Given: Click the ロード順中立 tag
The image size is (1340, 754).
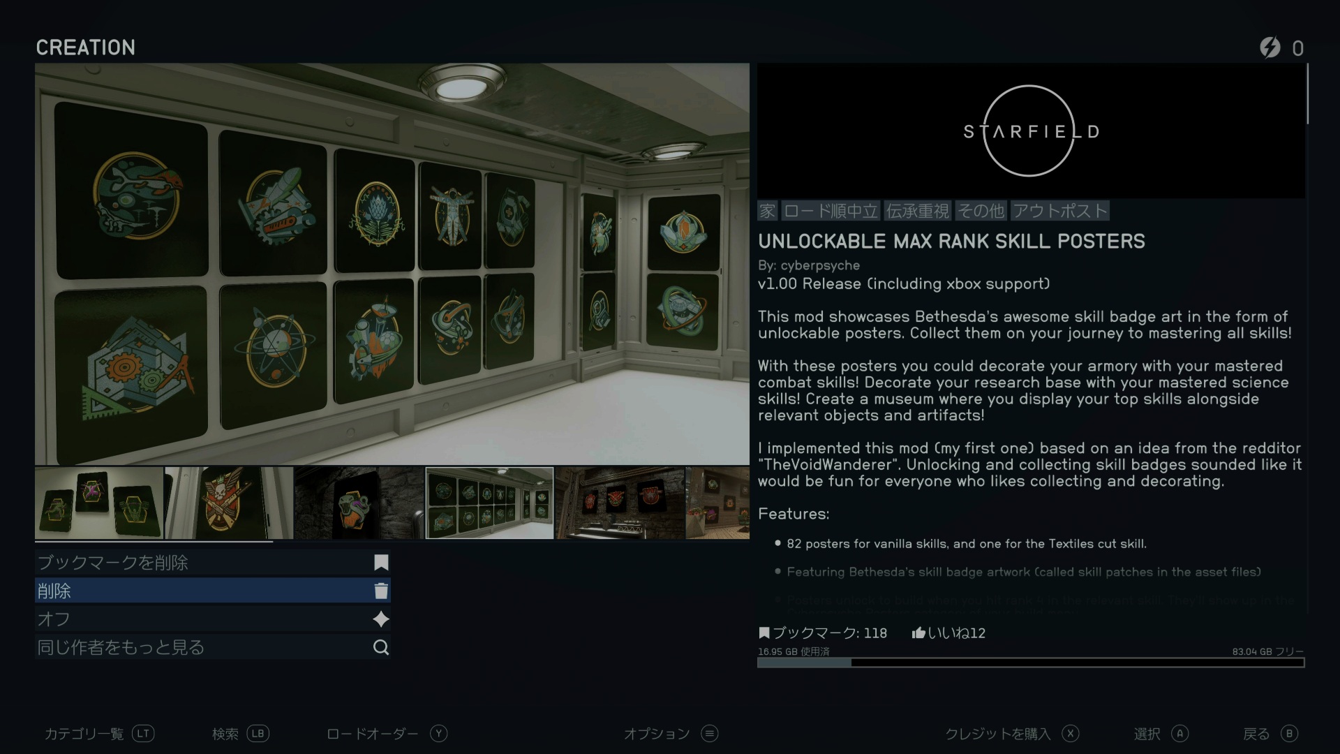Looking at the screenshot, I should [831, 211].
